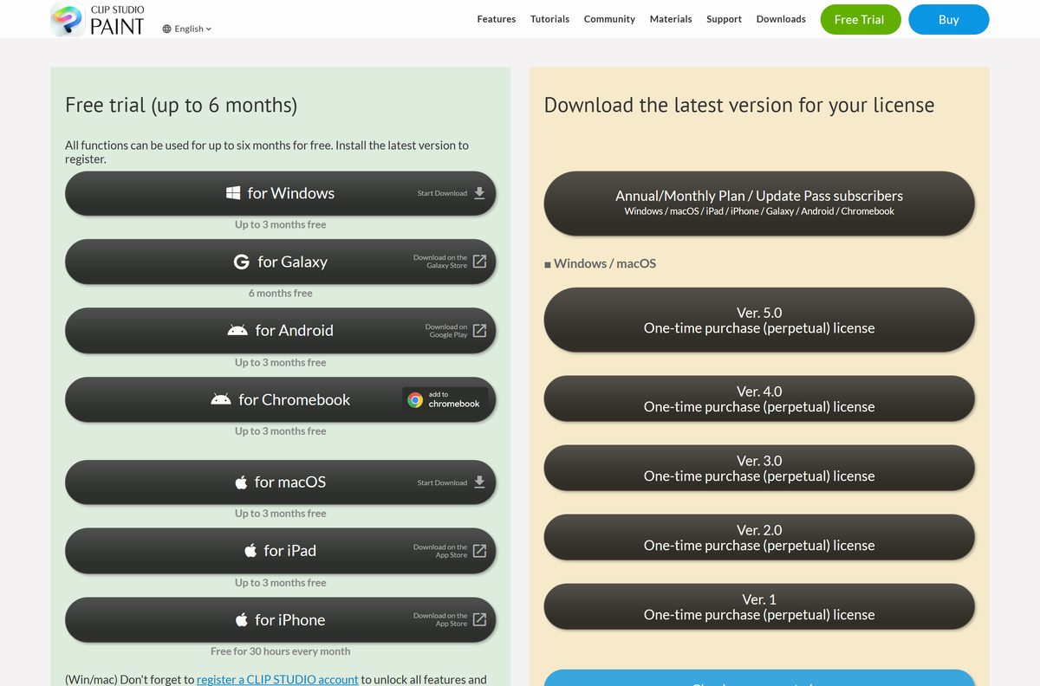The image size is (1040, 686).
Task: Click 'Download the latest version for your license' heading
Action: tap(739, 106)
